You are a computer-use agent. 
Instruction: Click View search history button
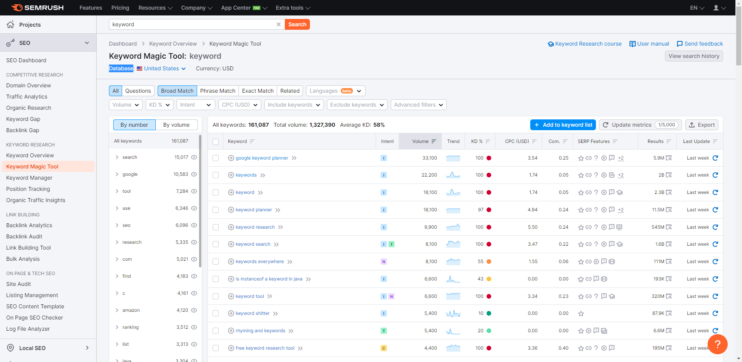694,56
